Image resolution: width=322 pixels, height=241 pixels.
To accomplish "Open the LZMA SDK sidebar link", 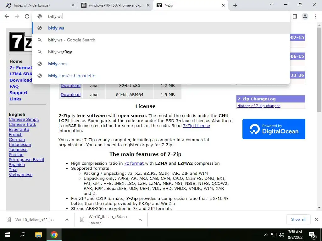I will pos(21,74).
